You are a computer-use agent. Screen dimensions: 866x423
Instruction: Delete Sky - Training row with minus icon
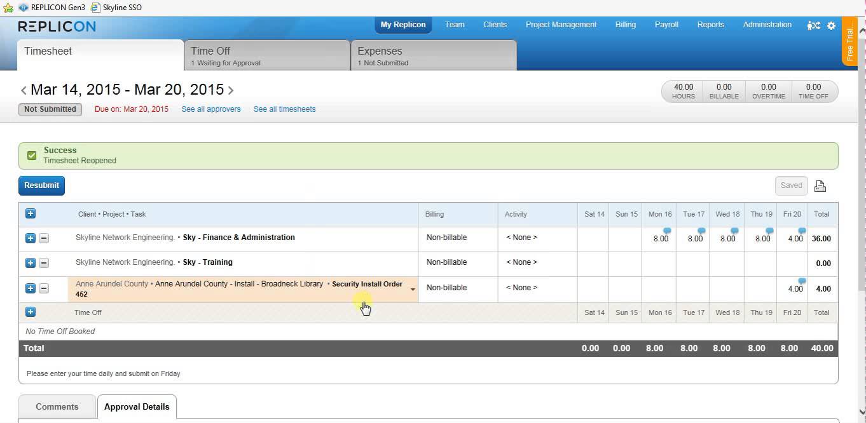click(x=44, y=263)
